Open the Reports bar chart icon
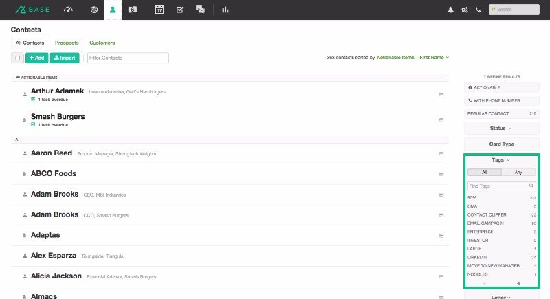Screen dimensions: 550x299 (225, 10)
